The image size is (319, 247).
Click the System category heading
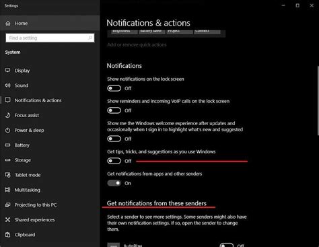[x=13, y=52]
